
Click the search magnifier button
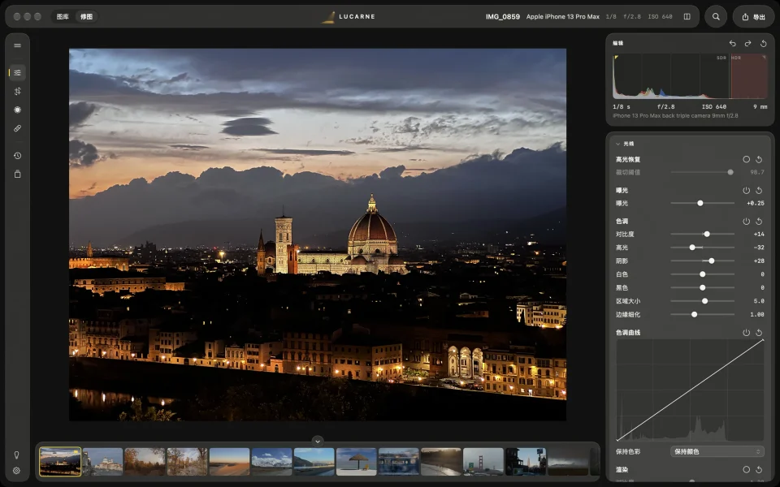[716, 16]
